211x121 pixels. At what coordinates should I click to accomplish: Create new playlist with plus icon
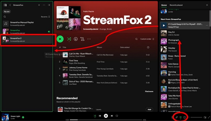[x=39, y=5]
